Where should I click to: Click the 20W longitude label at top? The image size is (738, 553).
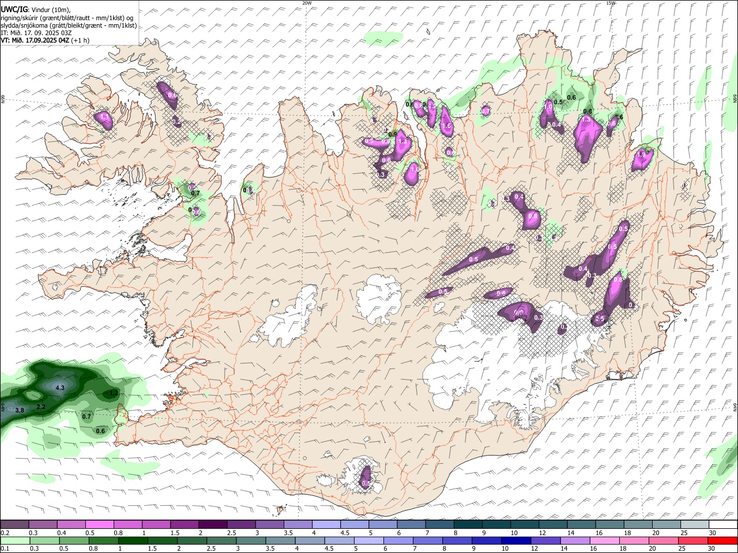coord(307,3)
